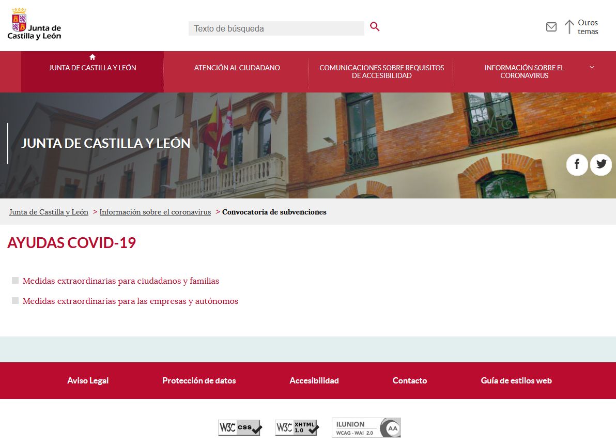
Task: Open Accesibilidad footer link
Action: click(x=314, y=381)
